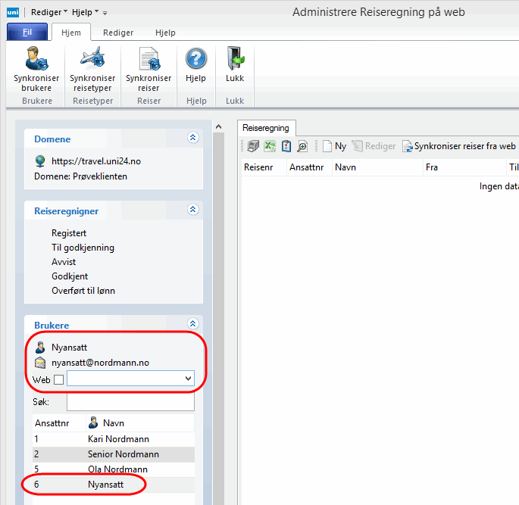
Task: Click Synkroniser reisetyper airplane icon
Action: [x=92, y=60]
